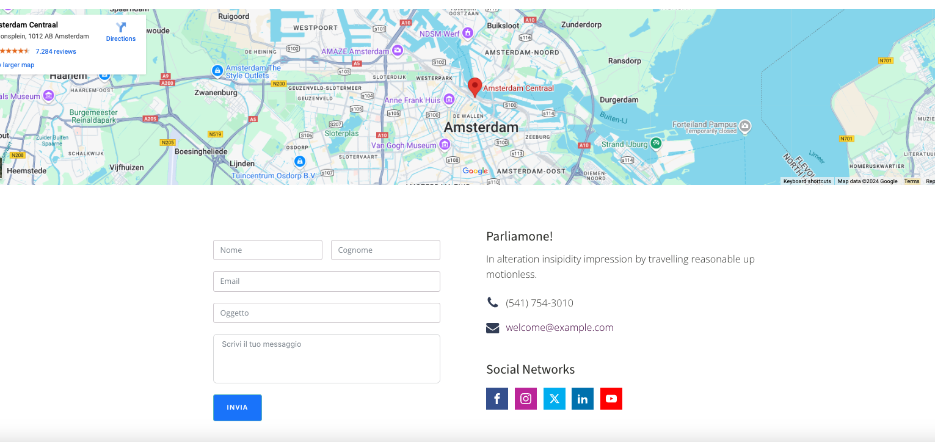The width and height of the screenshot is (935, 442).
Task: Open the 7.284 reviews link
Action: [56, 51]
